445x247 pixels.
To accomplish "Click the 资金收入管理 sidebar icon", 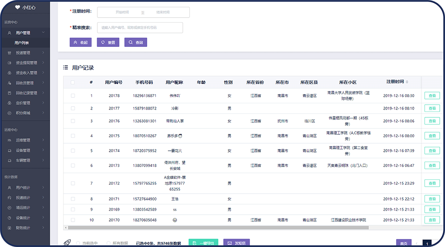I will click(9, 73).
